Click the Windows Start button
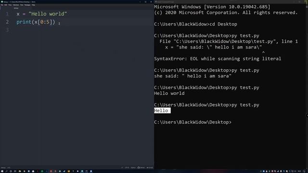The image size is (308, 173). (2, 171)
